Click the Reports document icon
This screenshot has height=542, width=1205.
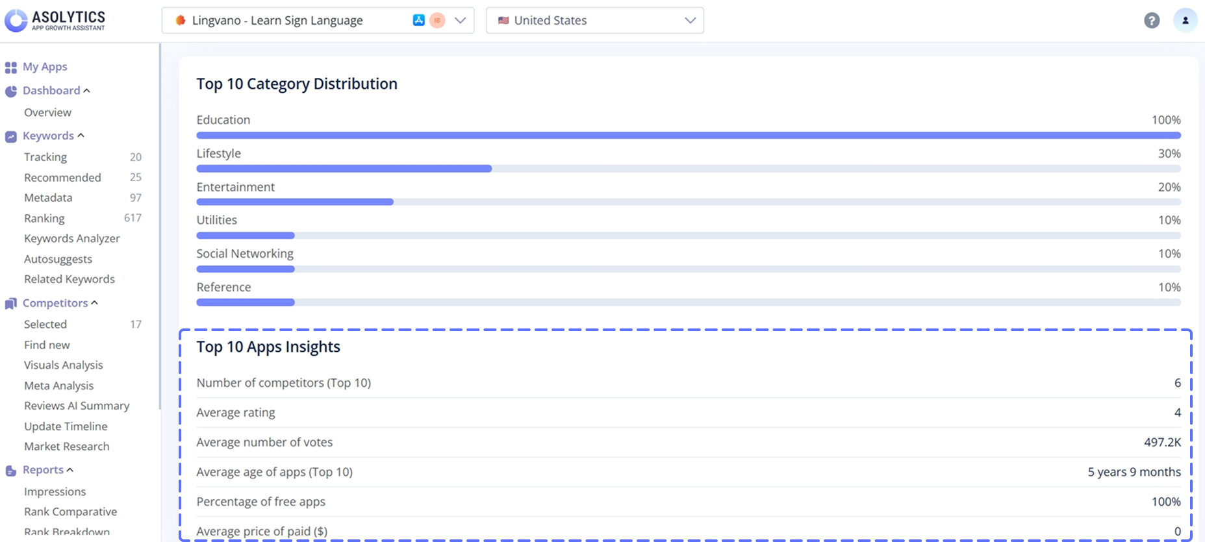11,471
